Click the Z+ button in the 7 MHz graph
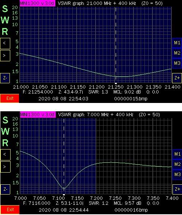 [x=177, y=189]
